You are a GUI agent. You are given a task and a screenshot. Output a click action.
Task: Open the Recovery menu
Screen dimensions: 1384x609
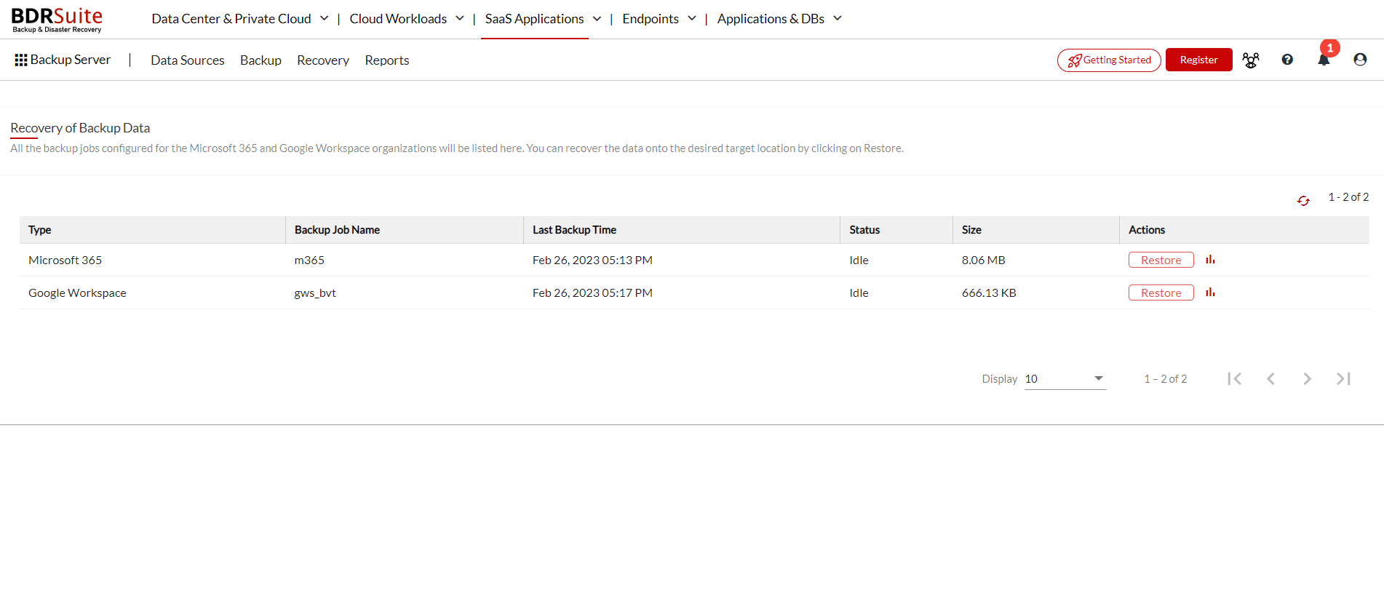click(323, 60)
